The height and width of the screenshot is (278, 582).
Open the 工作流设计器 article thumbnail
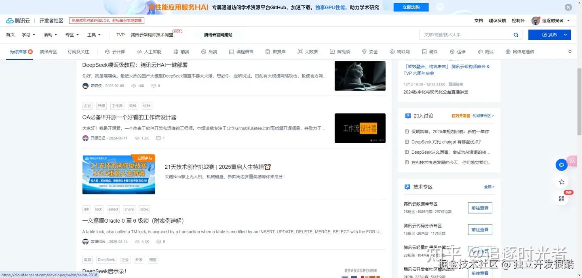pyautogui.click(x=360, y=128)
